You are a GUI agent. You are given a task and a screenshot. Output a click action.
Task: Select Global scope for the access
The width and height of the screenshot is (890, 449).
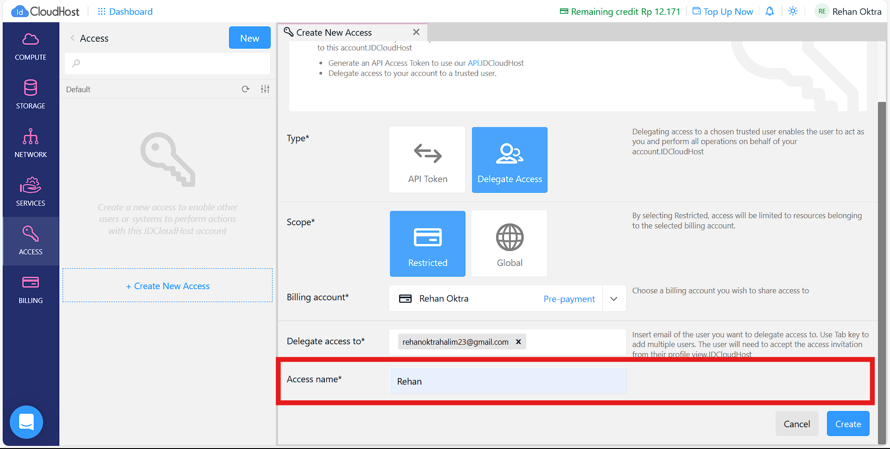pyautogui.click(x=509, y=243)
